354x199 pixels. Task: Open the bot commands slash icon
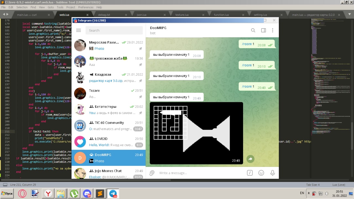click(250, 173)
